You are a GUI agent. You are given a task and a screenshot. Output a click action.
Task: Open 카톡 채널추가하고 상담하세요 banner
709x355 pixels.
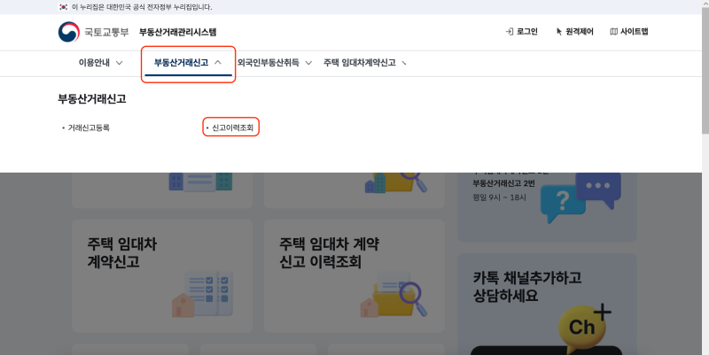[547, 304]
